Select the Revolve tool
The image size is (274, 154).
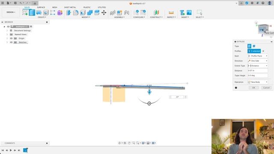(x=39, y=12)
